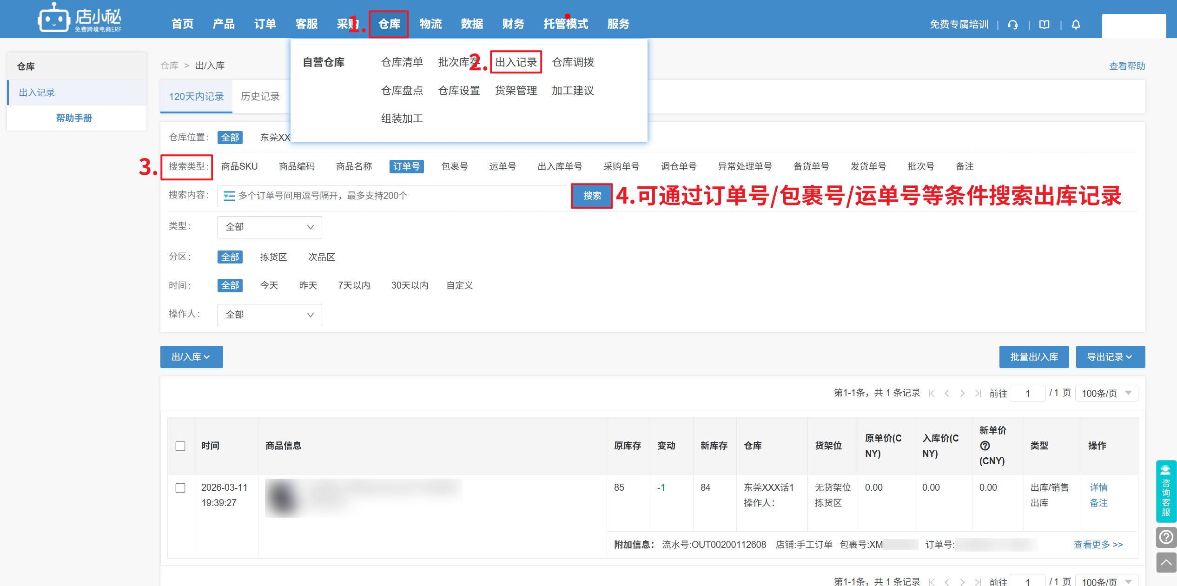Toggle the select-all checkbox in table header
1177x586 pixels.
point(180,446)
